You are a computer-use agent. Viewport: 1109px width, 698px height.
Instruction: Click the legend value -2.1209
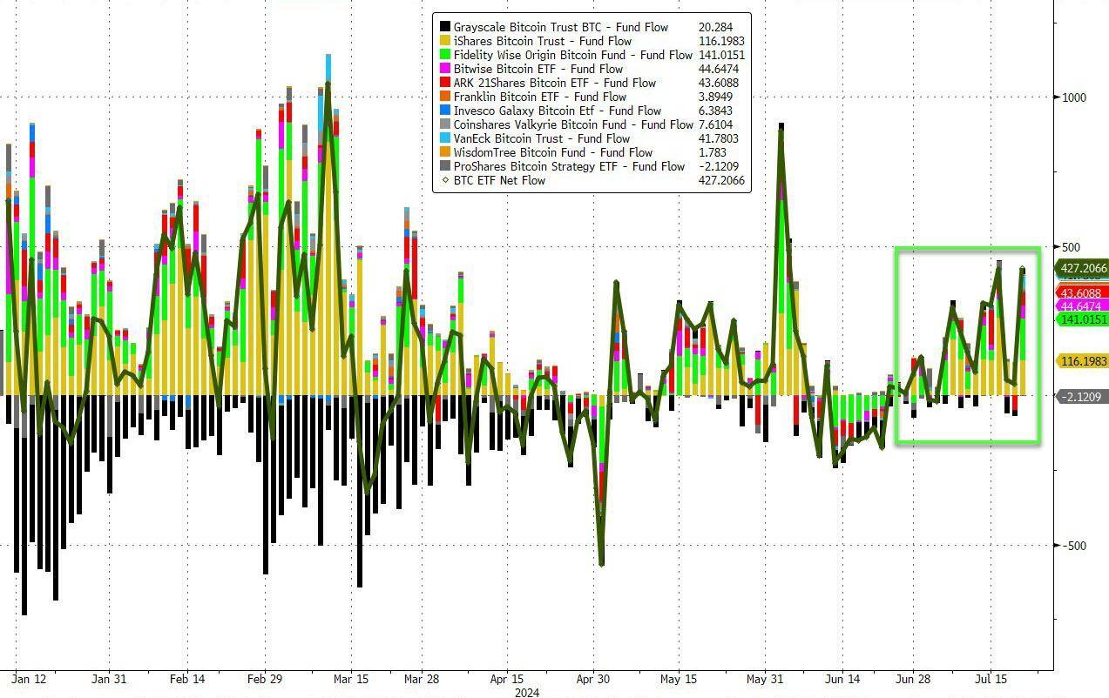tap(719, 166)
